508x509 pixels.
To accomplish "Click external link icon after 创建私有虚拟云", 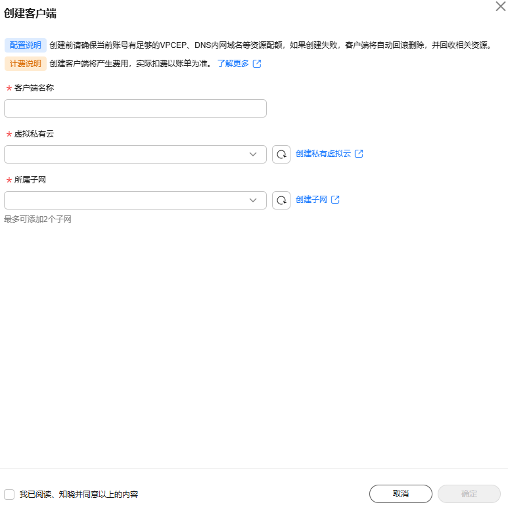I will coord(359,154).
